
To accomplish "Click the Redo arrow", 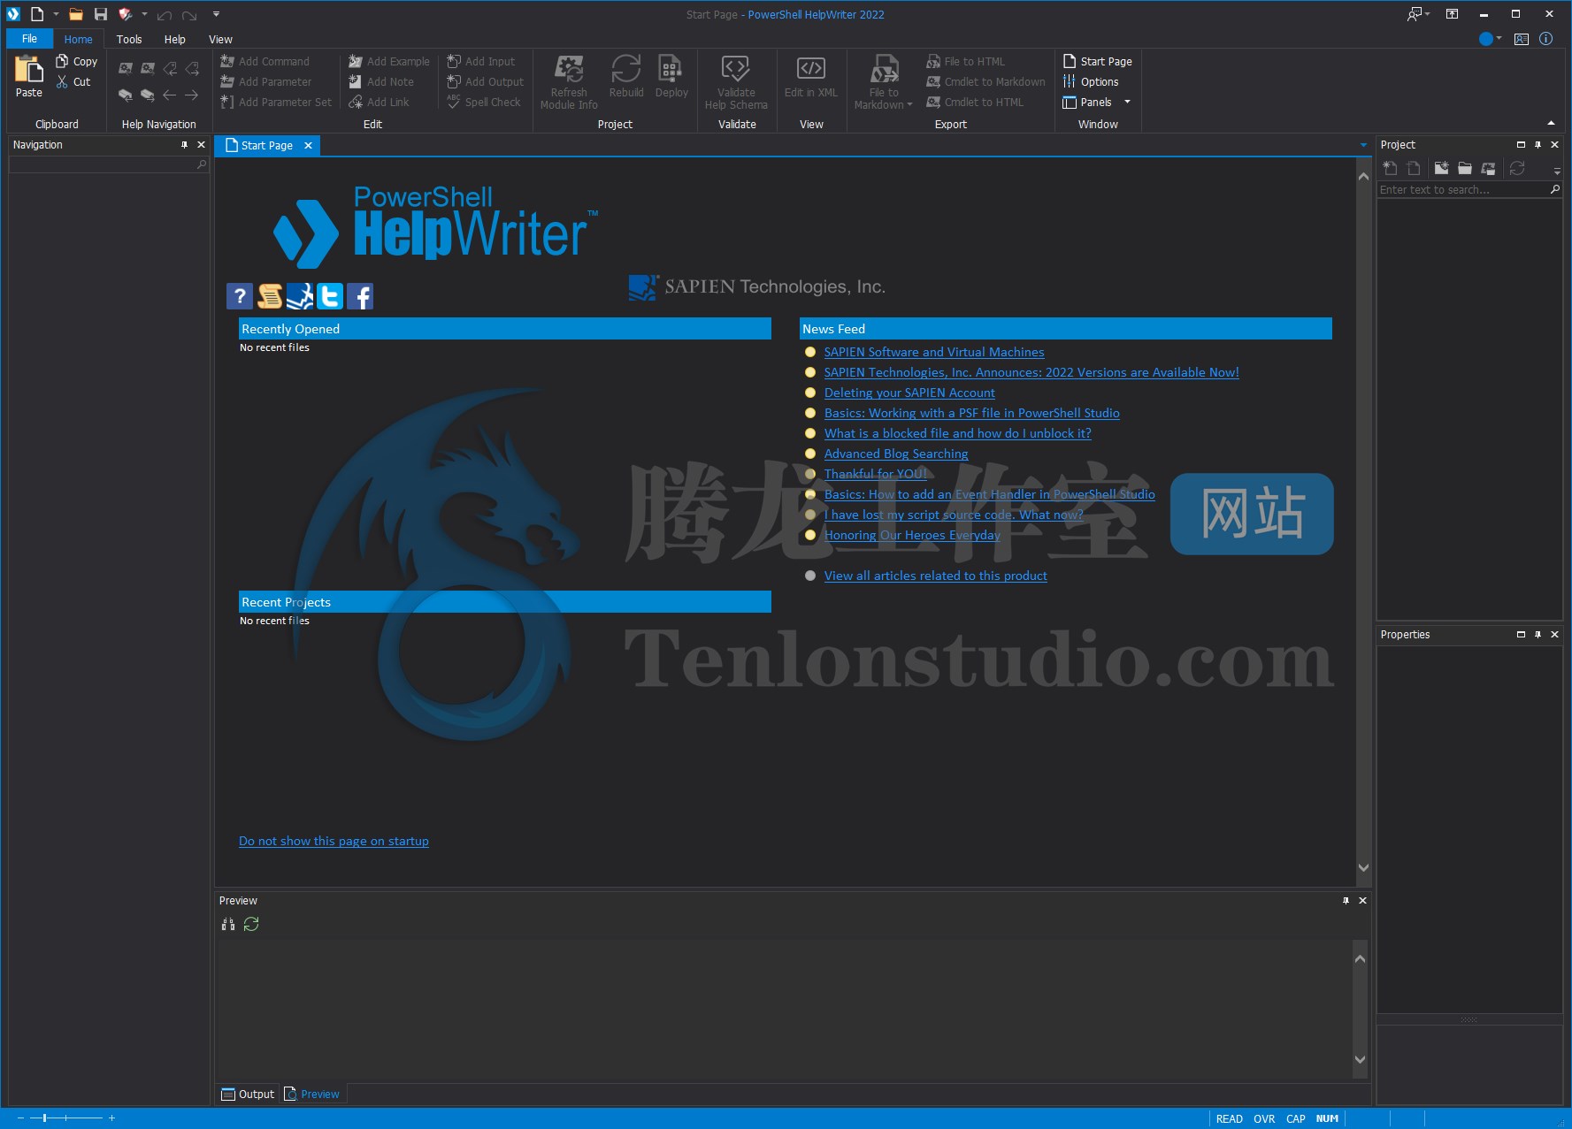I will pyautogui.click(x=189, y=15).
